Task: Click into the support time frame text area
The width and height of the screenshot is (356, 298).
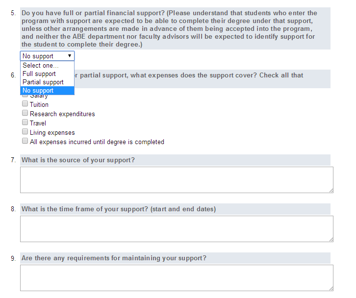Action: click(177, 228)
